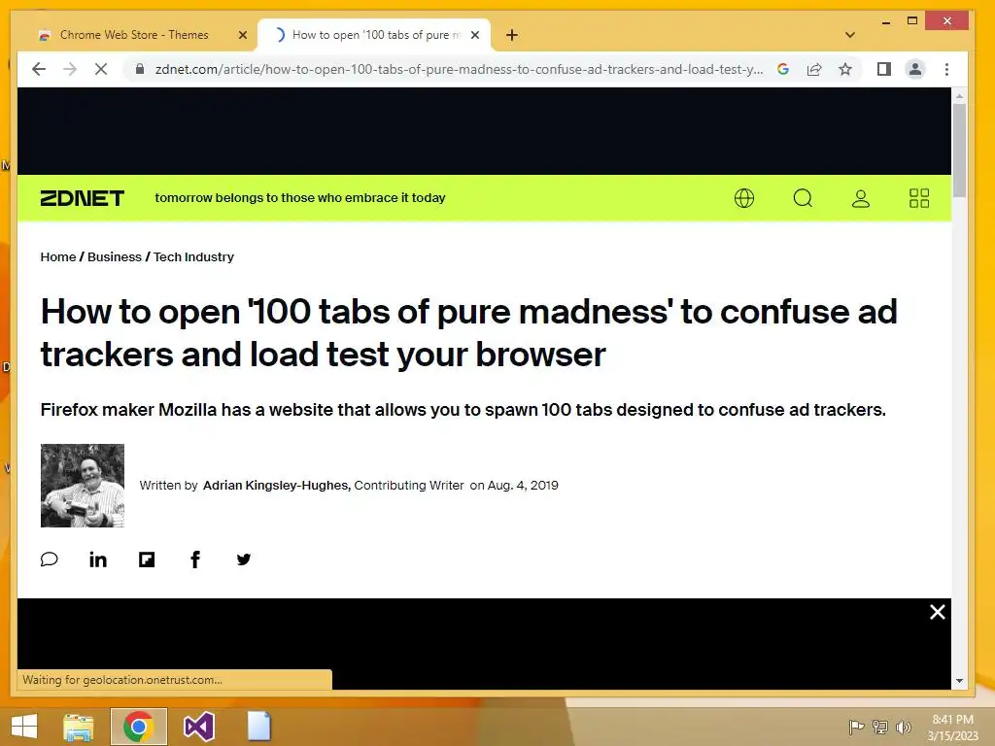Open article comments bubble icon
995x746 pixels.
pos(49,559)
